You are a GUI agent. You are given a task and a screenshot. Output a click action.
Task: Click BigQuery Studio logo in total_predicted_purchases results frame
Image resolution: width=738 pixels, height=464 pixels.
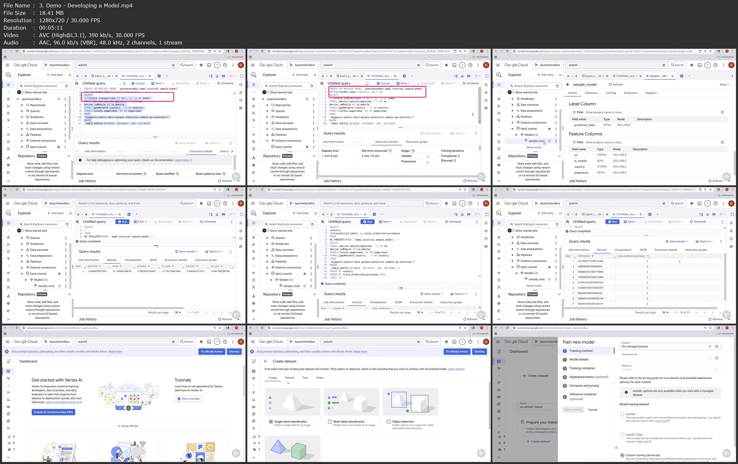pos(499,213)
